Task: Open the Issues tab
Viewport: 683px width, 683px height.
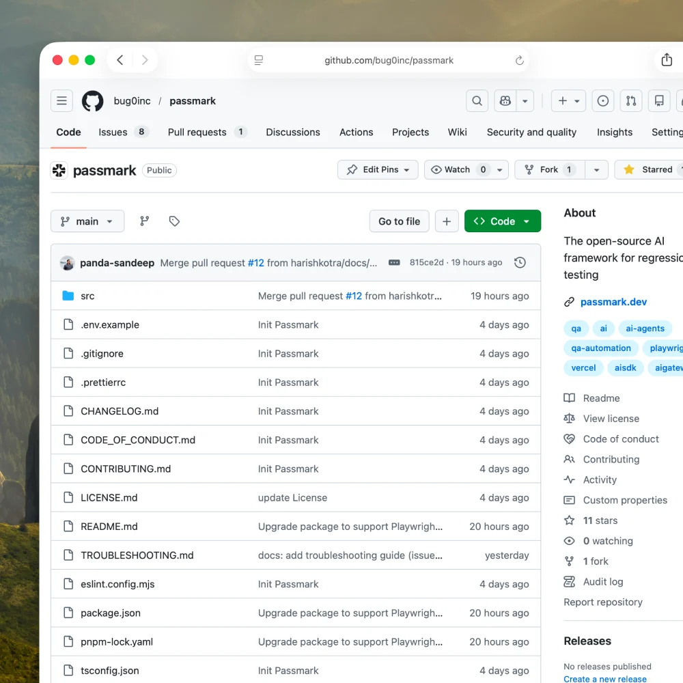Action: coord(124,132)
